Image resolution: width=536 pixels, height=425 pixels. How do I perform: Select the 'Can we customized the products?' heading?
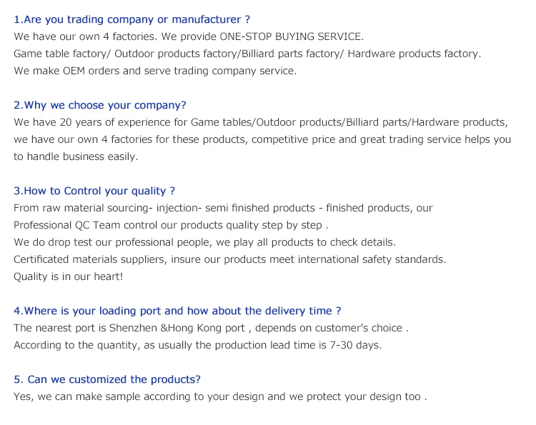pyautogui.click(x=107, y=379)
